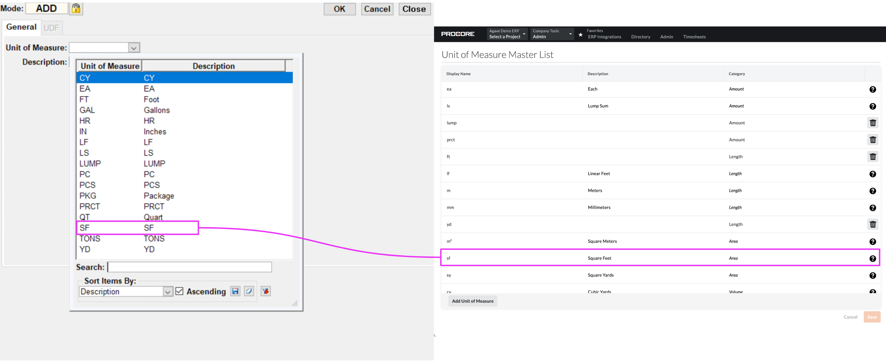Select the LUMP row in the list
The image size is (886, 363).
184,164
